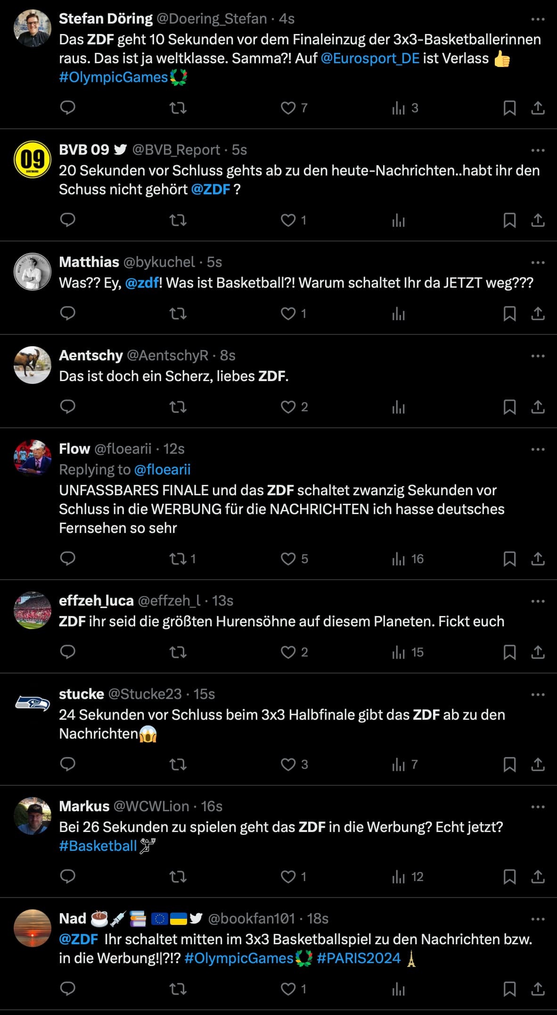The height and width of the screenshot is (1015, 557).
Task: Open the @floearii replying-to link
Action: pos(163,470)
